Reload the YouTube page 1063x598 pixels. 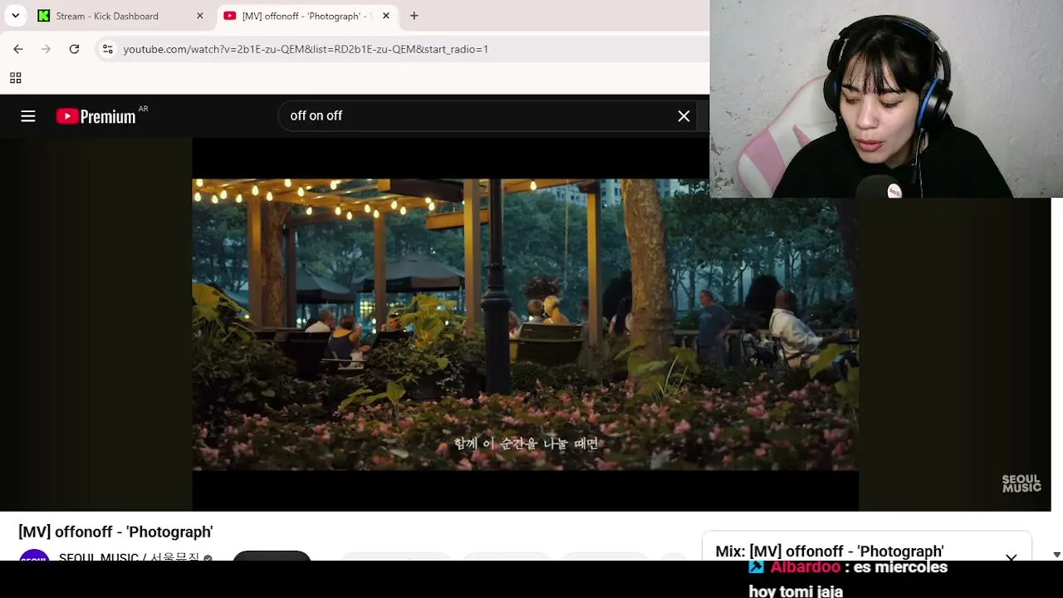tap(74, 49)
